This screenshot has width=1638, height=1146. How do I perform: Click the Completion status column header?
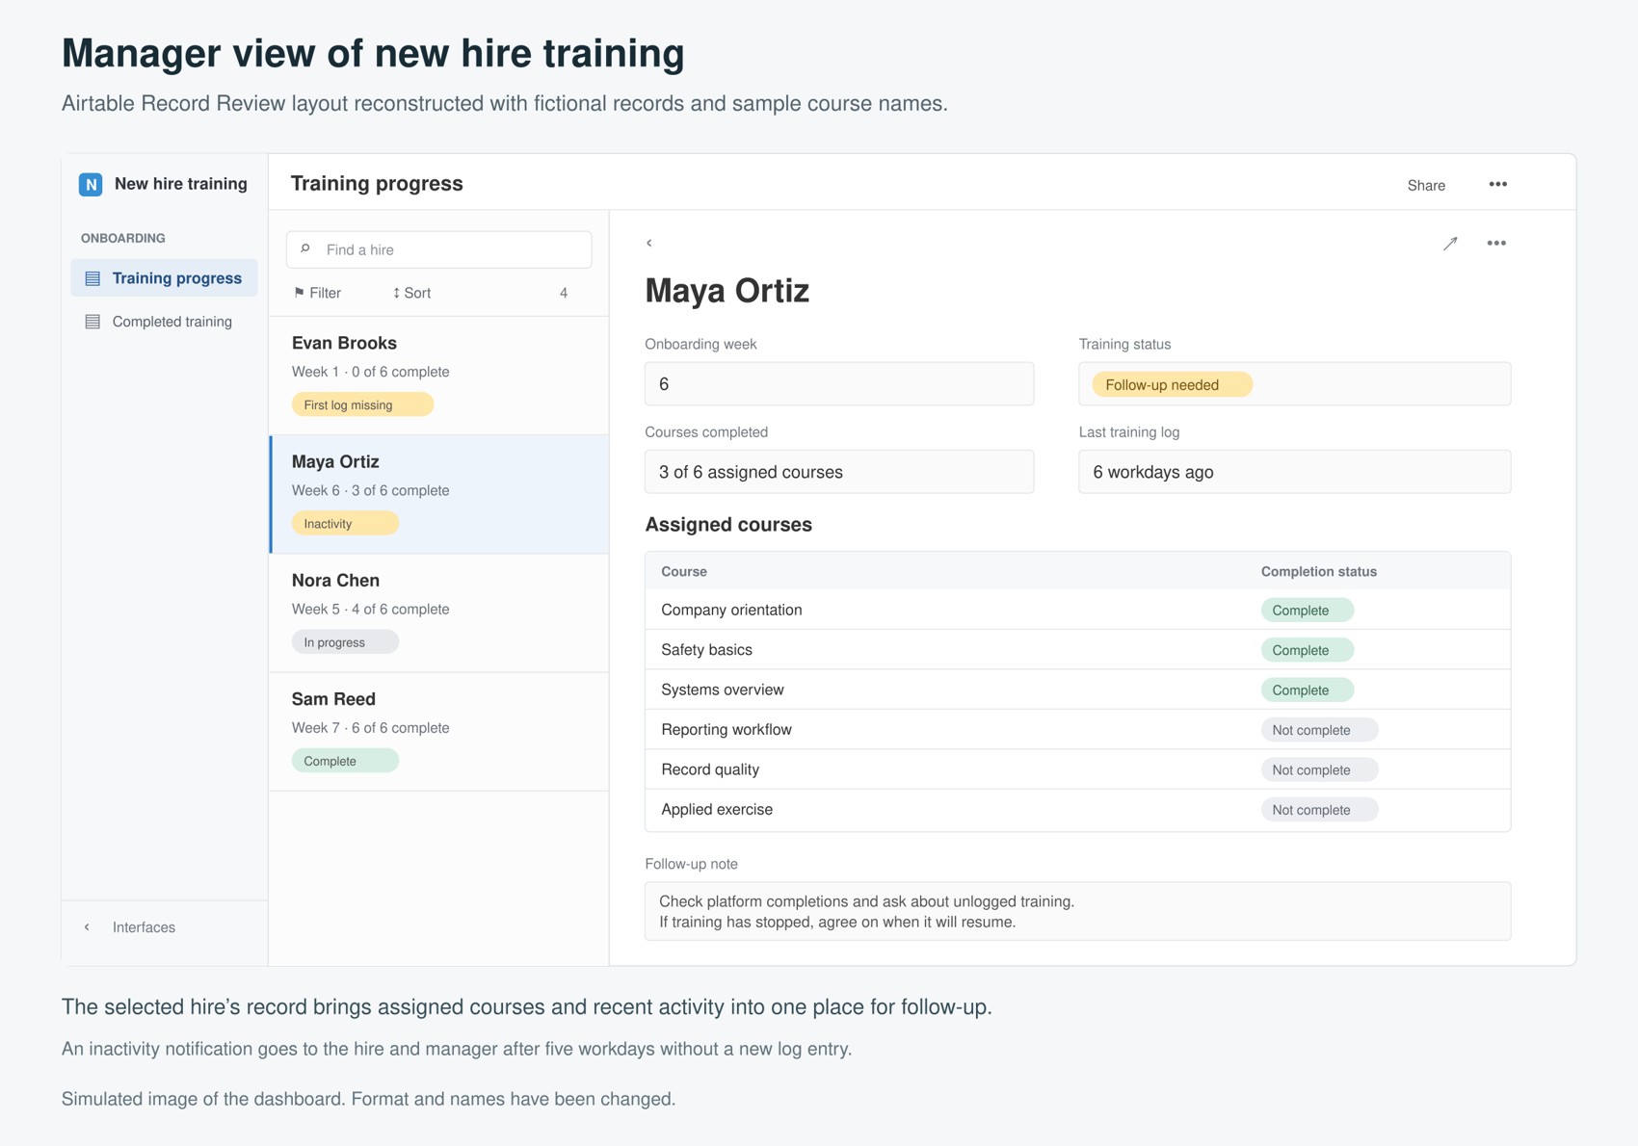[x=1318, y=571]
